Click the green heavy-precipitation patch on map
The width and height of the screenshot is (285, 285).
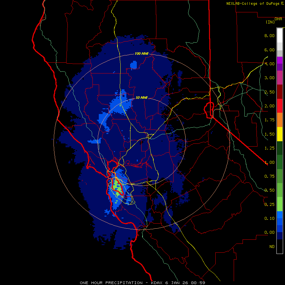pos(117,188)
